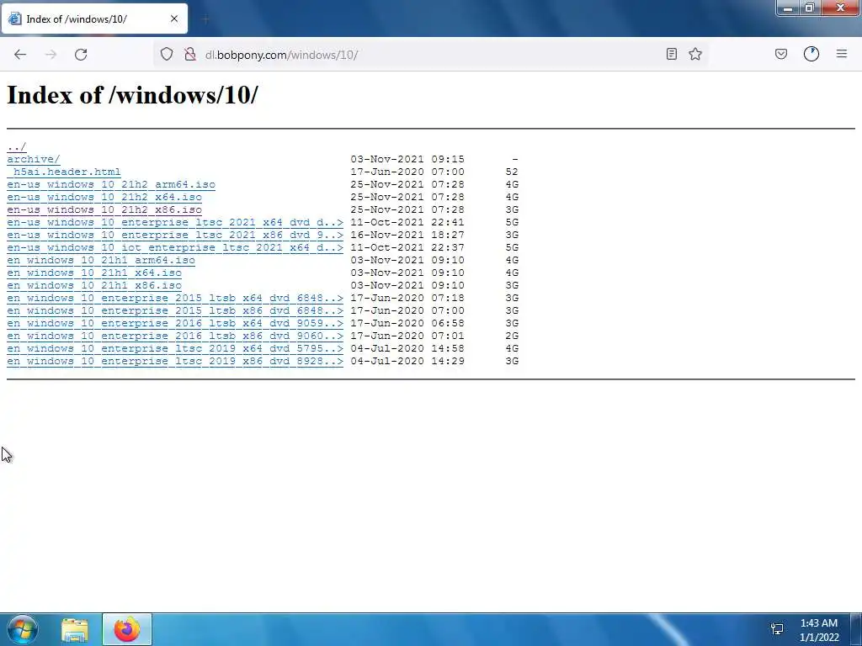Open en-us enterprise ltsc 2021 x64 dvd link

click(175, 222)
